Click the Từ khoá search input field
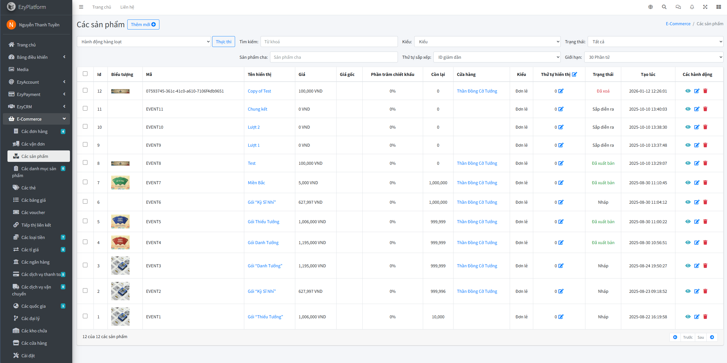The image size is (727, 363). coord(329,42)
